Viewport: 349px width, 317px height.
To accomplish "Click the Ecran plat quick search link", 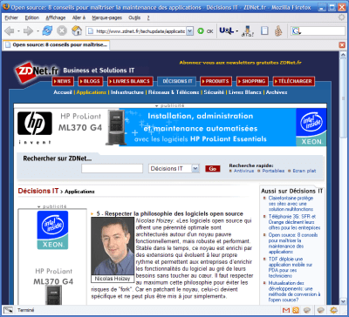I will 305,171.
